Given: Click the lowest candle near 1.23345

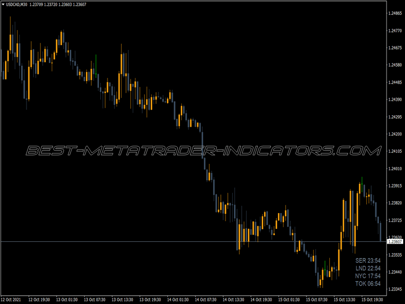Looking at the screenshot, I should click(x=321, y=283).
